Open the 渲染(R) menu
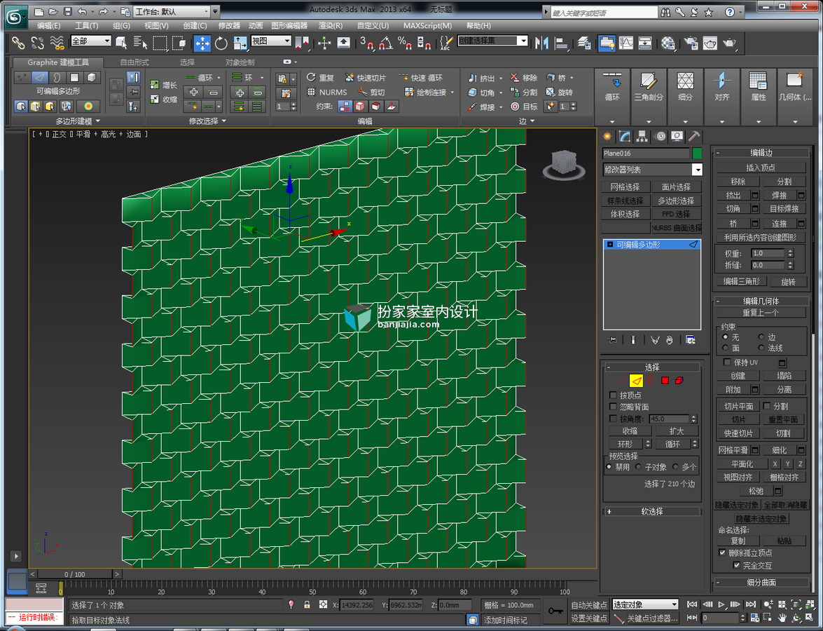The width and height of the screenshot is (823, 631). 330,25
